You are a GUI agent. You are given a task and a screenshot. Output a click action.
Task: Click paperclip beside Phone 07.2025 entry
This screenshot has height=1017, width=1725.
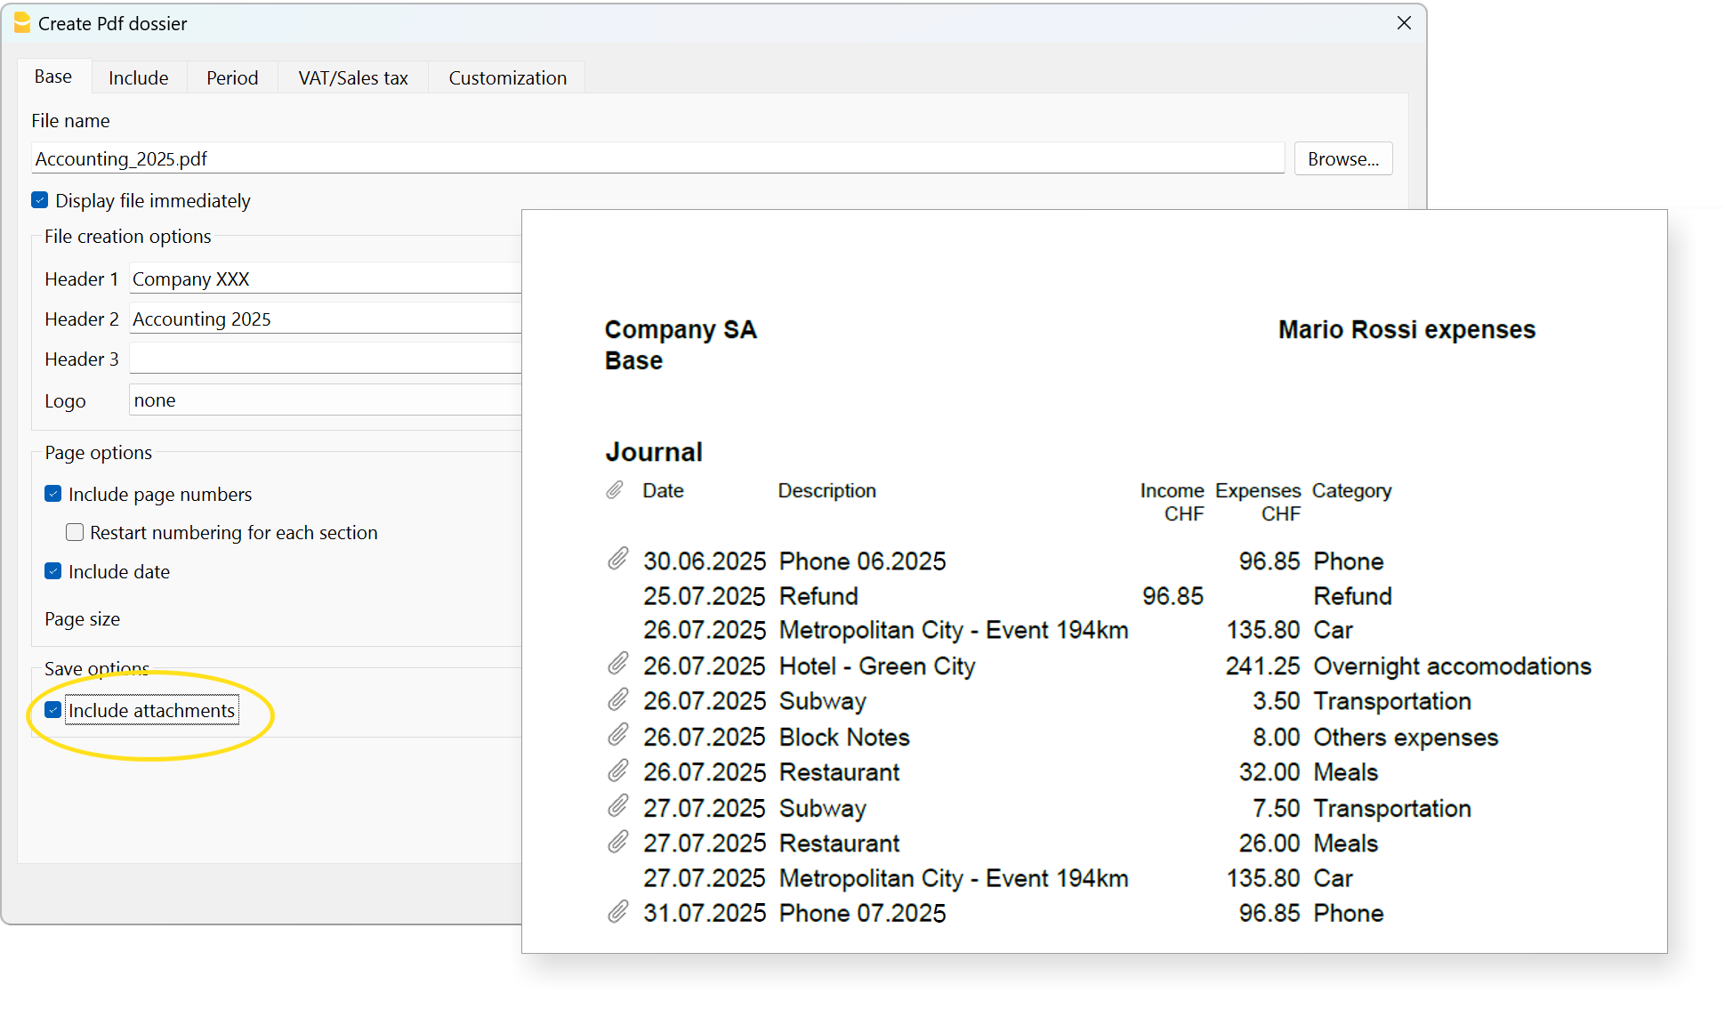617,912
